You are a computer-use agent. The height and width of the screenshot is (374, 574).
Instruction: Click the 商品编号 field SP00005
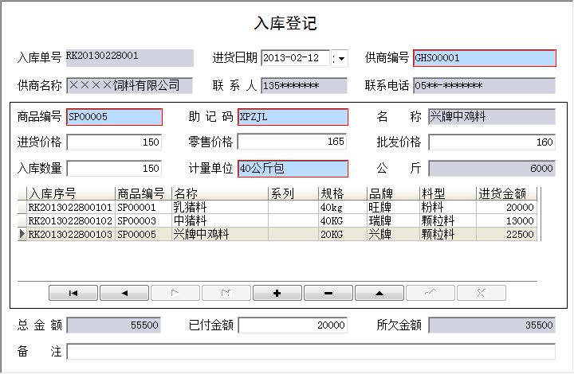click(x=114, y=117)
